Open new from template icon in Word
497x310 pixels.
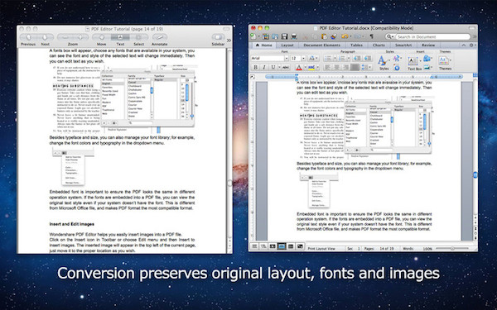point(266,36)
